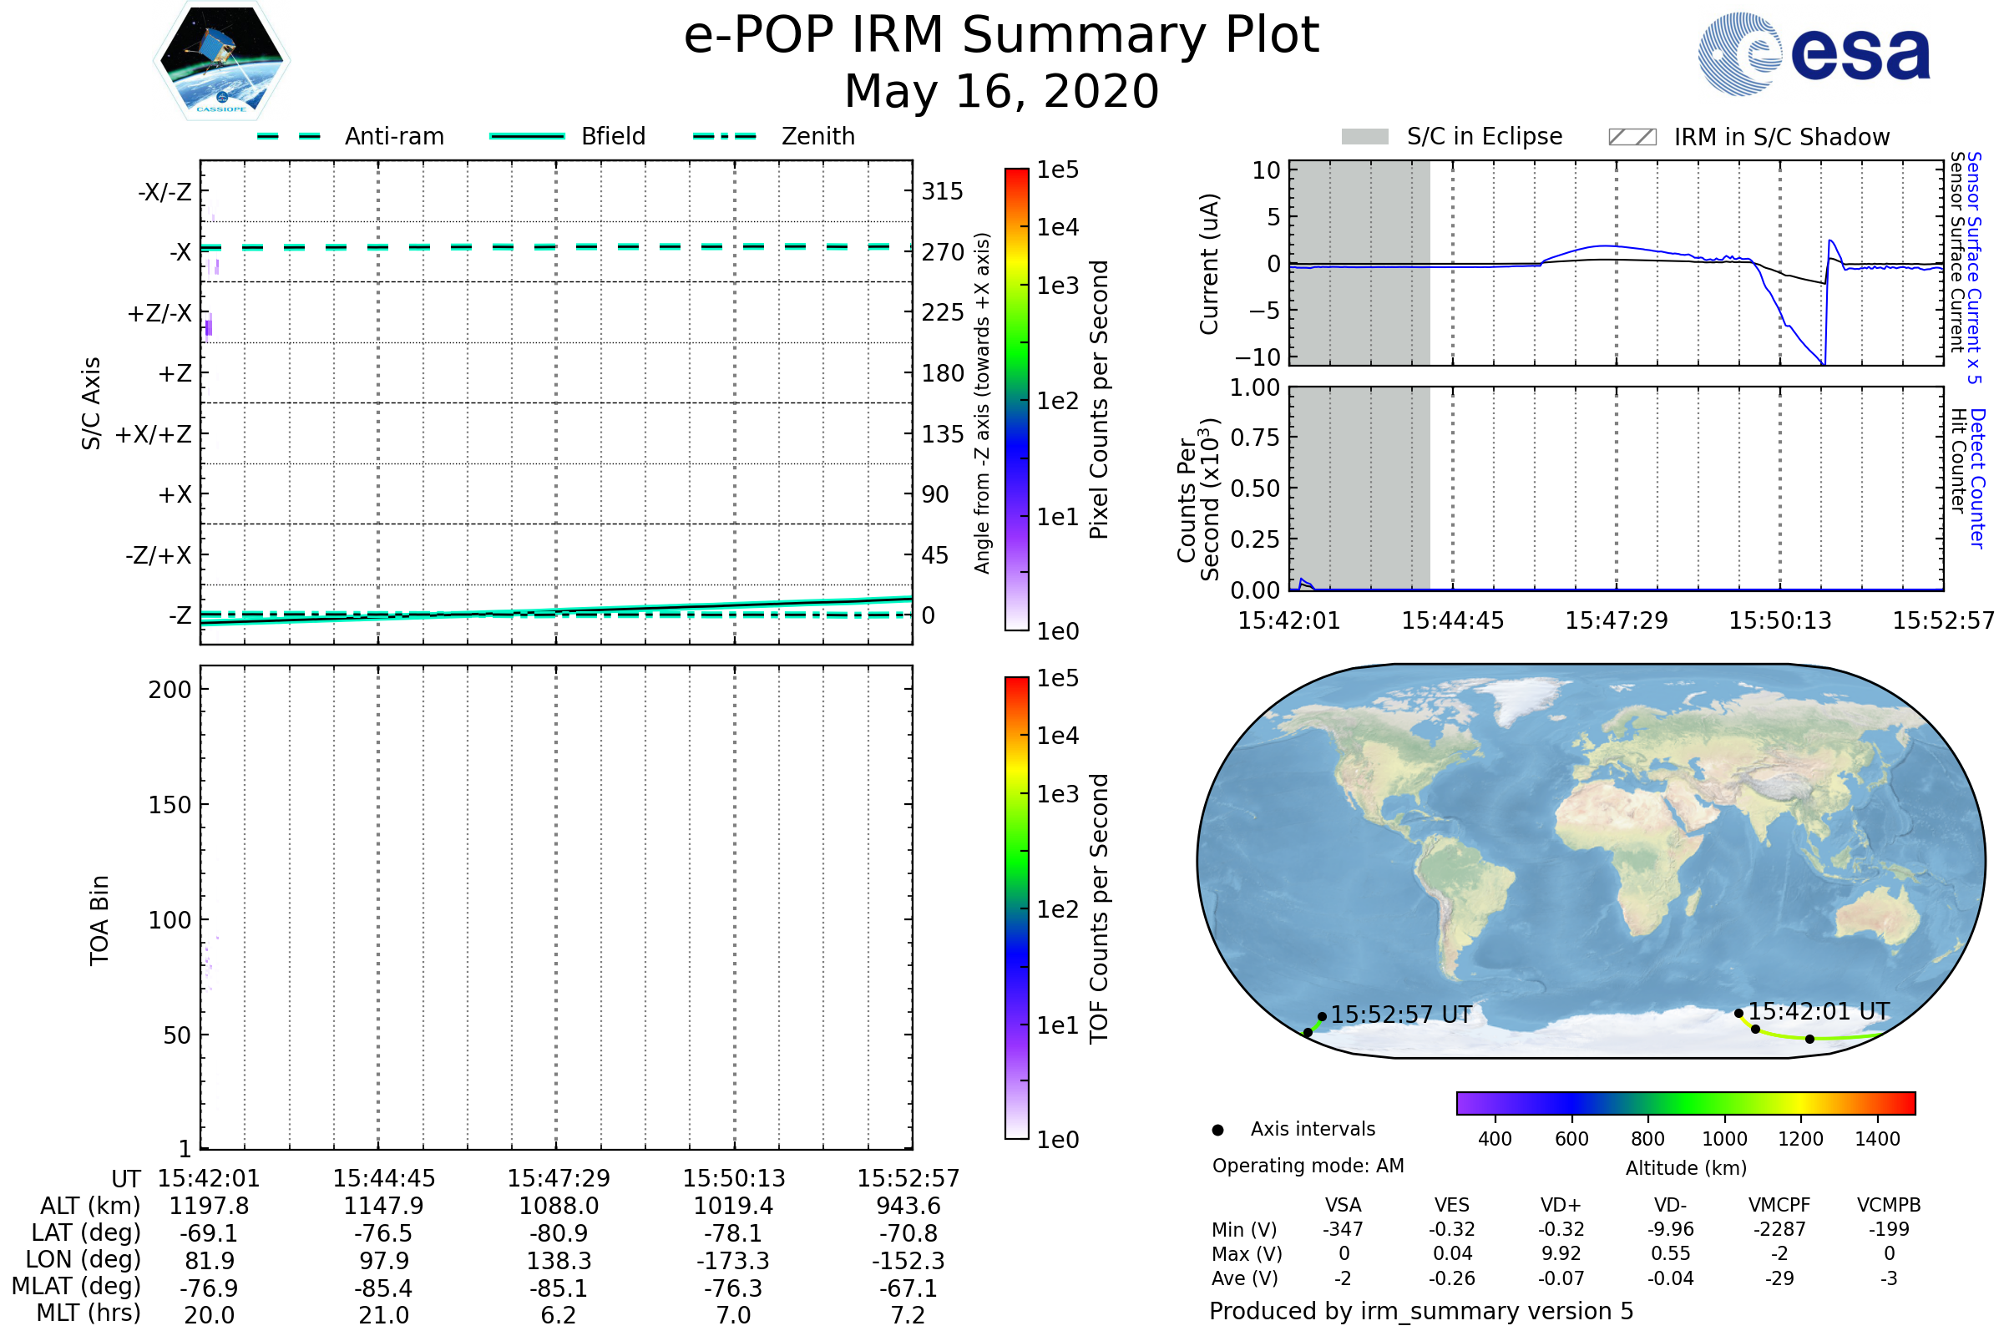Click the Pixel Counts per Second colorbar
The height and width of the screenshot is (1336, 2004).
coord(1016,399)
